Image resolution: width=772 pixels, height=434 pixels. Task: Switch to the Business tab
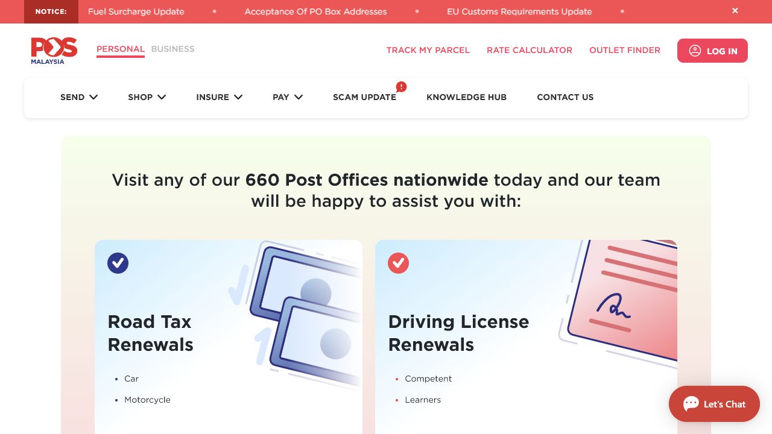pyautogui.click(x=172, y=49)
